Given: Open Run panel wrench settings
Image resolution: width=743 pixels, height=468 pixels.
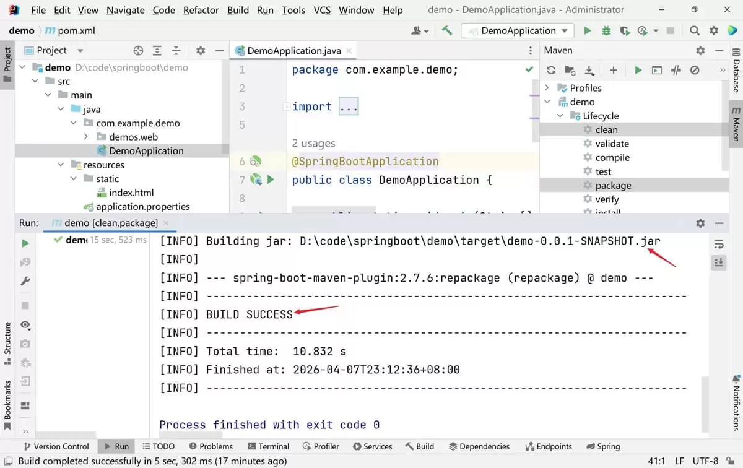Looking at the screenshot, I should (25, 282).
